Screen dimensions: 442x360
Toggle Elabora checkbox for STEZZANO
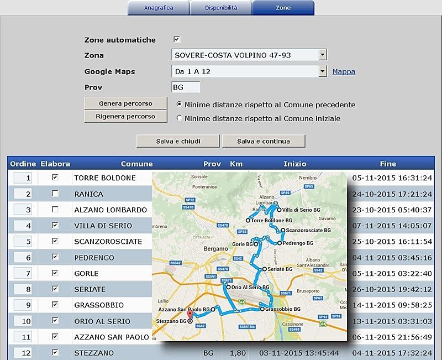pos(55,352)
